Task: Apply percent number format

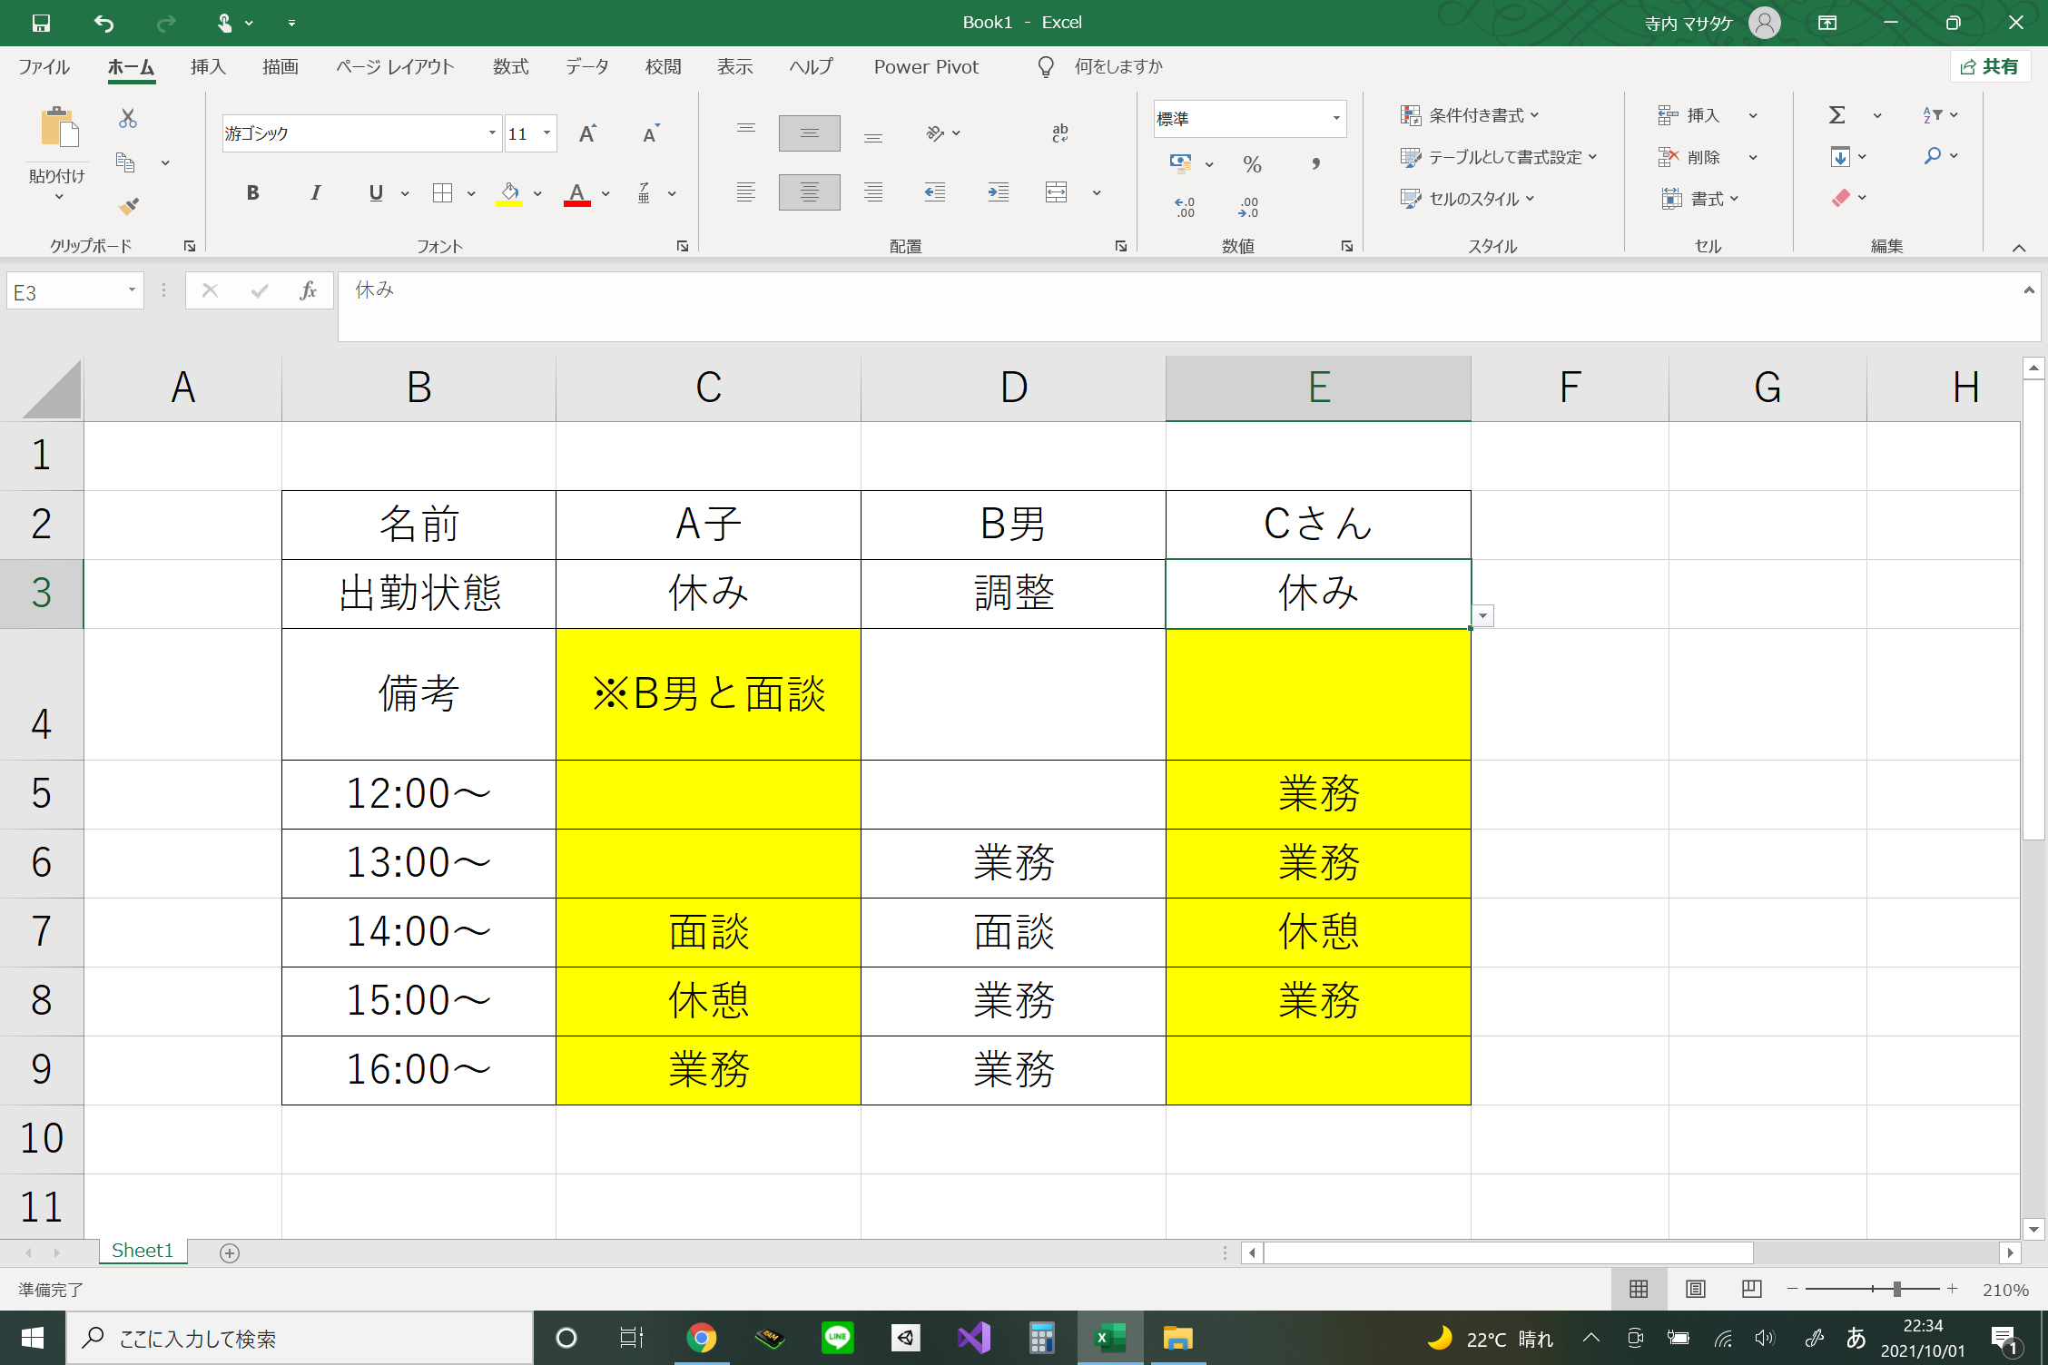Action: pyautogui.click(x=1253, y=164)
